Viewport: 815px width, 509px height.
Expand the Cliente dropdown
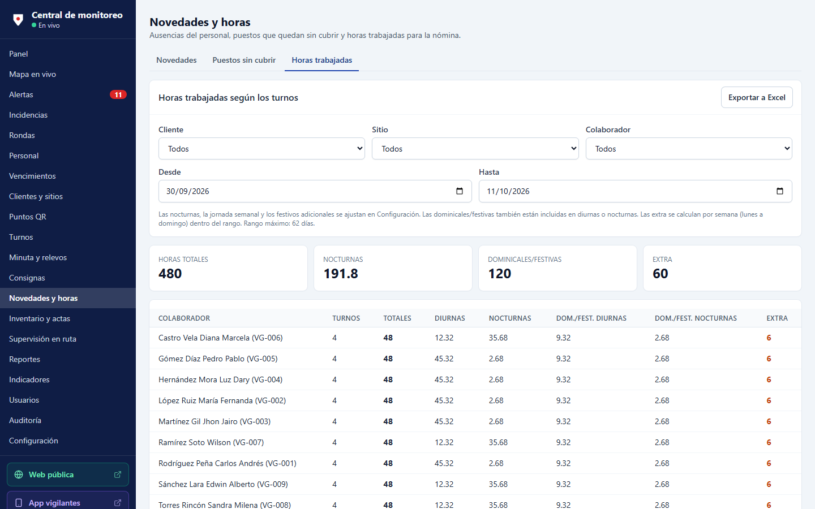coord(261,149)
